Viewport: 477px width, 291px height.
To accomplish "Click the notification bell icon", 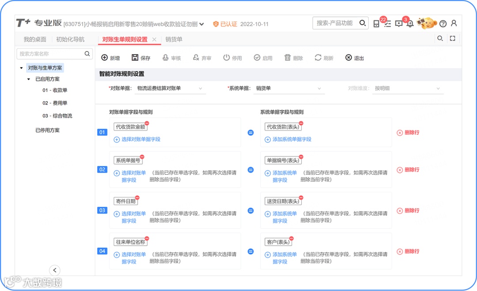I will [410, 24].
